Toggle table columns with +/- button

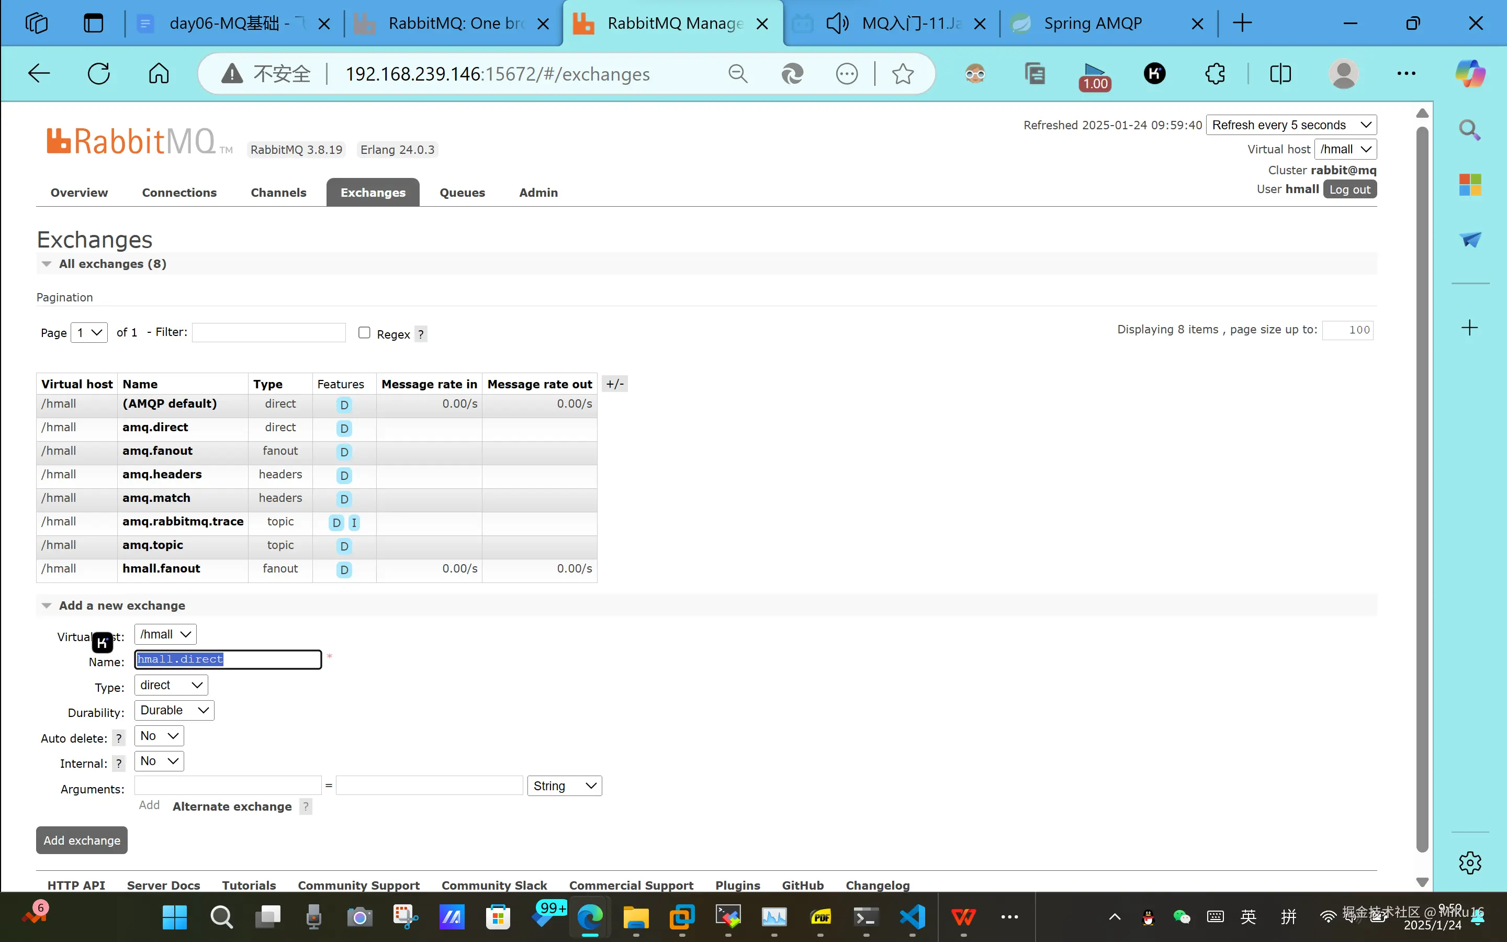pyautogui.click(x=615, y=384)
